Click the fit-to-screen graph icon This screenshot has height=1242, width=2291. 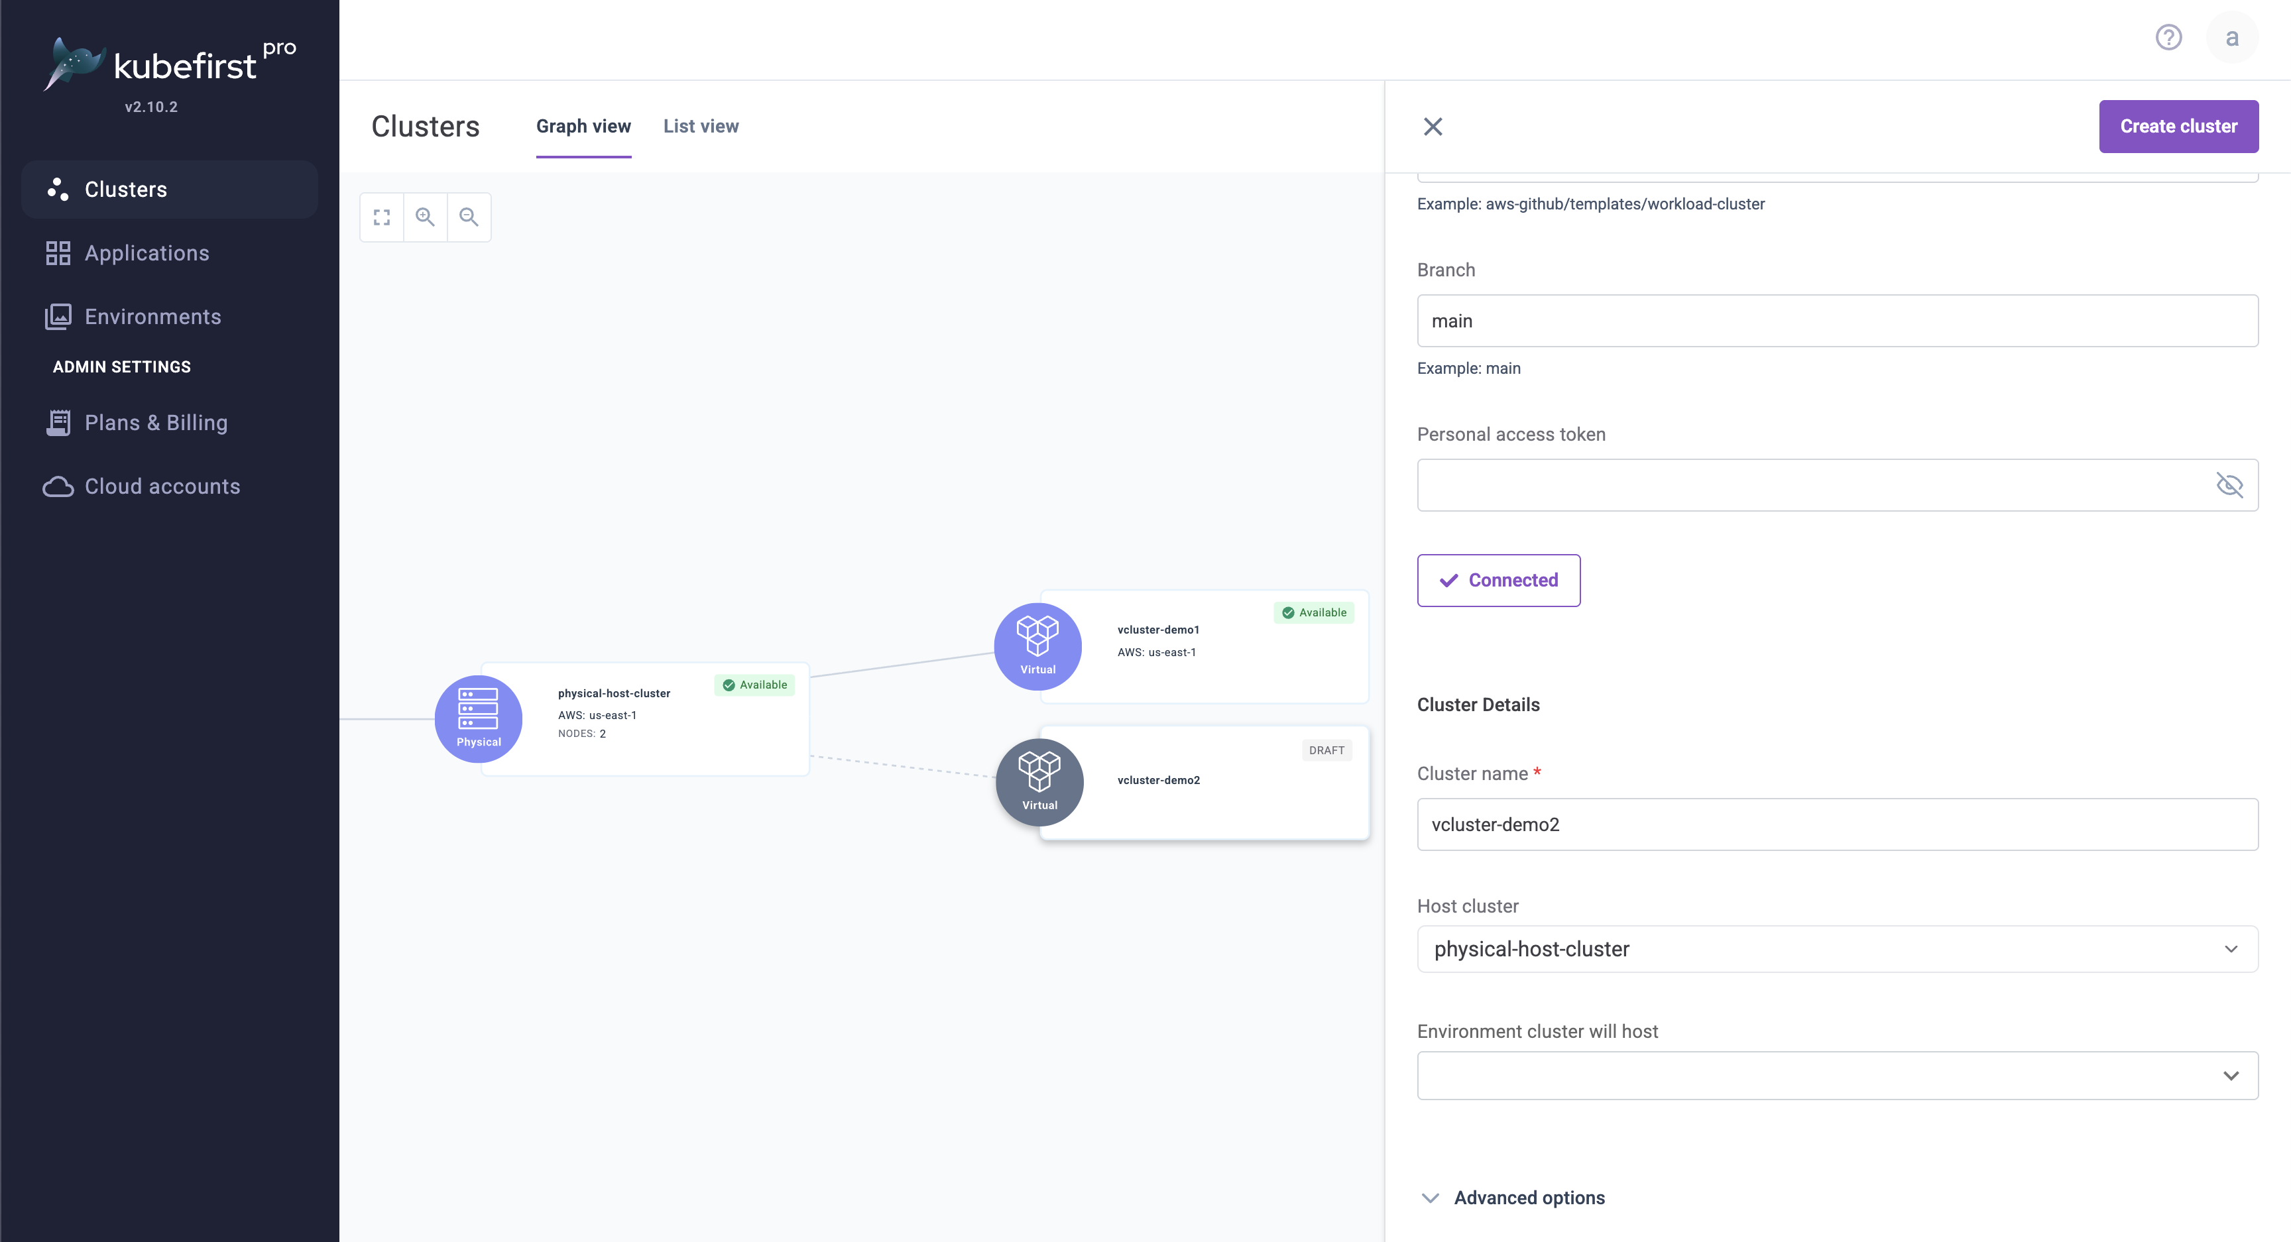382,217
